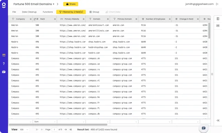The height and width of the screenshot is (133, 222).
Task: Open the library box icon in sidebar
Action: pyautogui.click(x=4, y=55)
